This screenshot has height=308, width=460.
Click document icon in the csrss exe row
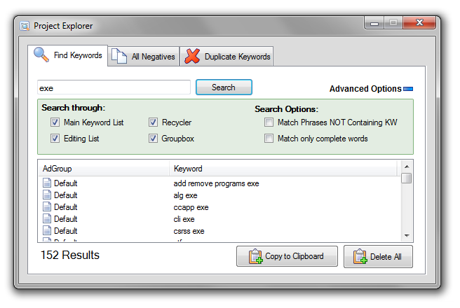(48, 231)
